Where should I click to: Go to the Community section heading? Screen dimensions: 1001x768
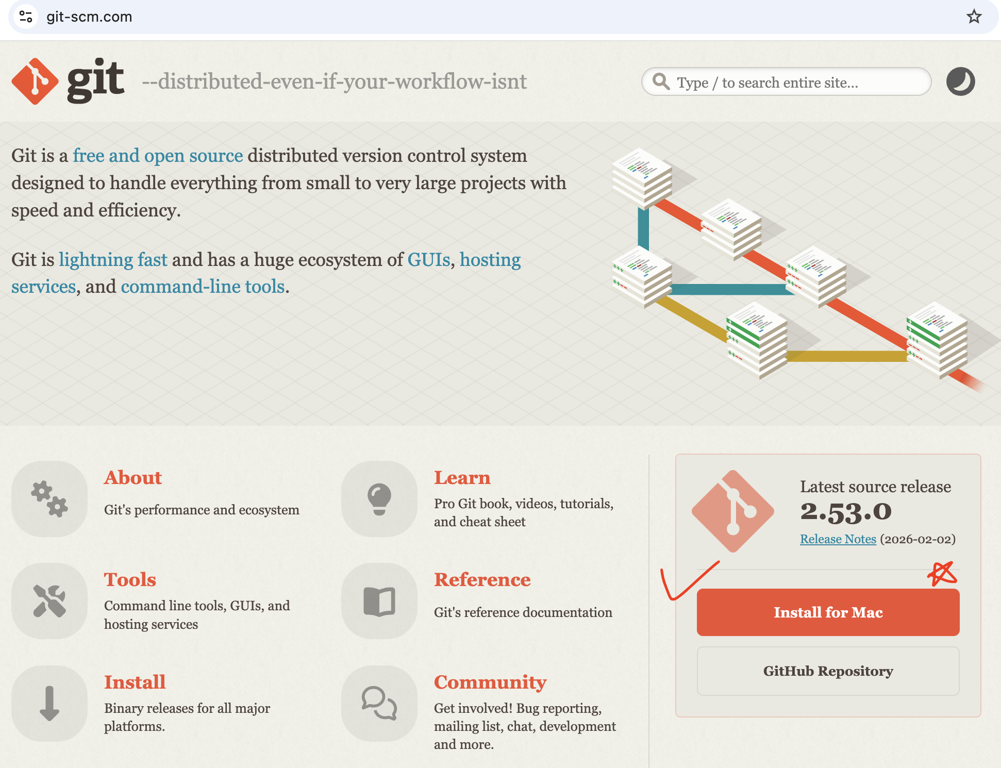tap(490, 682)
